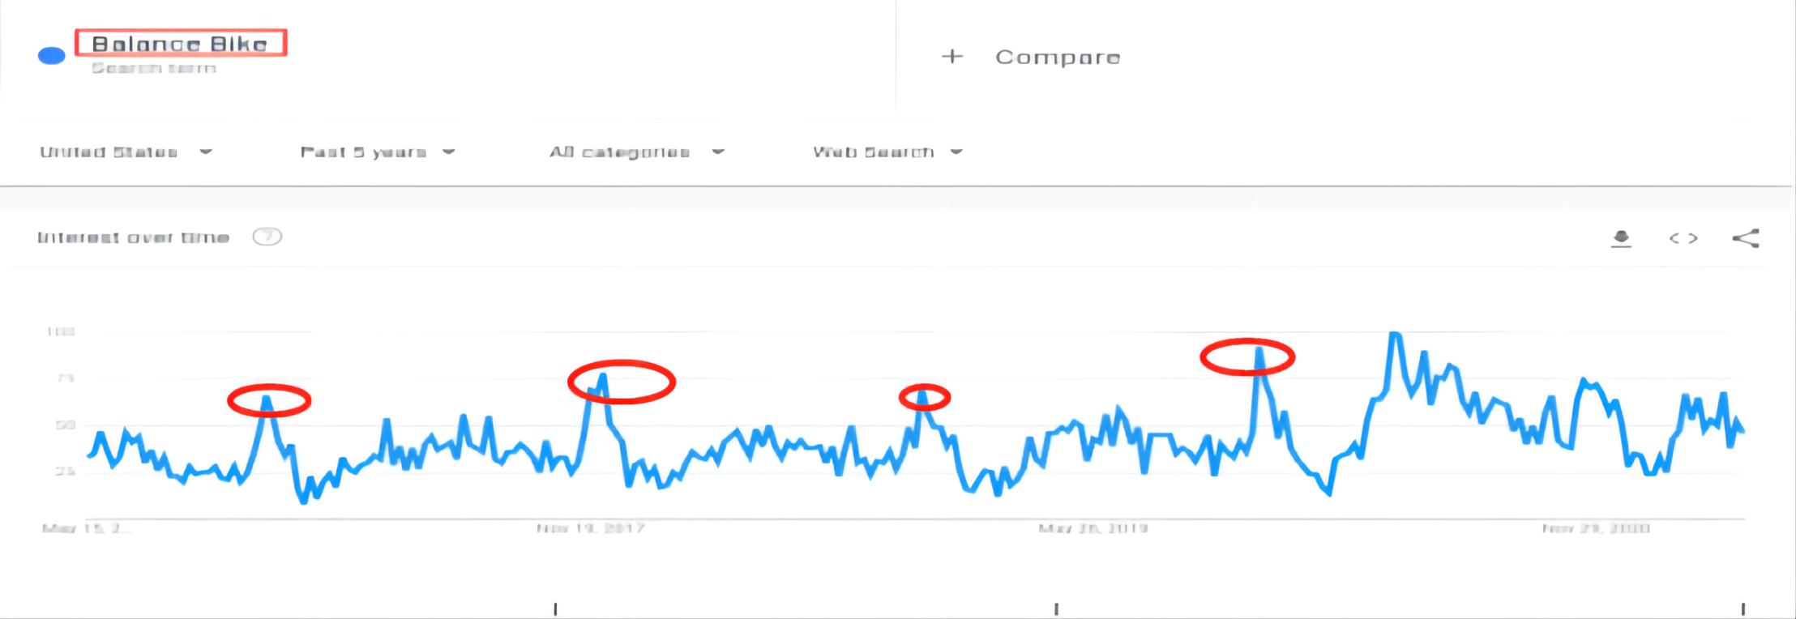
Task: Click the smallest red-circled peak on chart
Action: point(924,397)
